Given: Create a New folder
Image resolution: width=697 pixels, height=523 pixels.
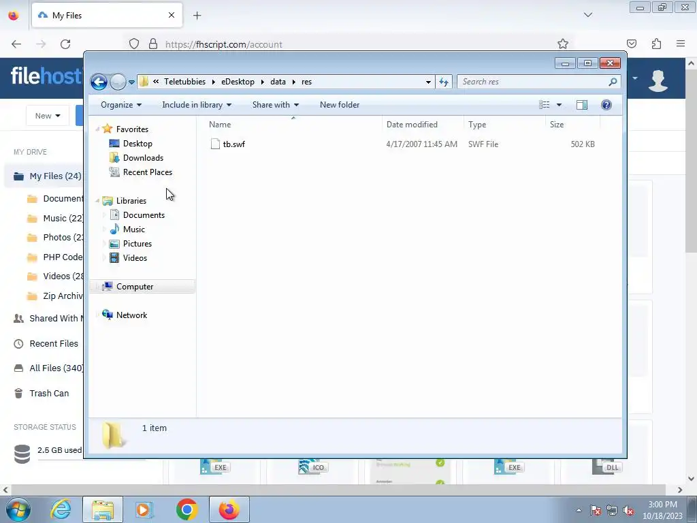Looking at the screenshot, I should (340, 105).
